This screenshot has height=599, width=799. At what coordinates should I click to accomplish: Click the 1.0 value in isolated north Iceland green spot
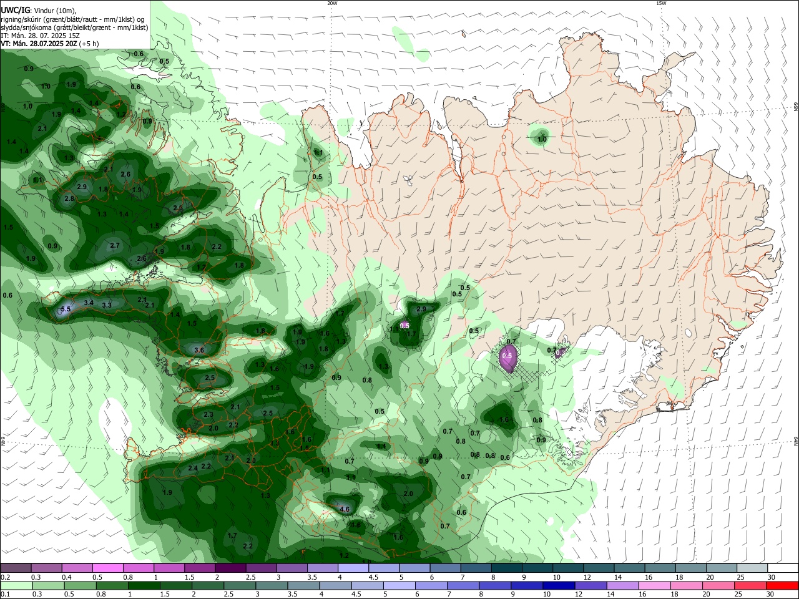542,139
